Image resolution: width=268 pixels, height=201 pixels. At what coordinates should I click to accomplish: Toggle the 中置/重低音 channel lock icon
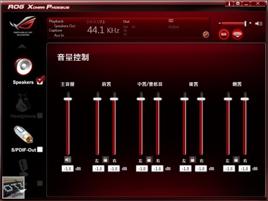point(149,160)
